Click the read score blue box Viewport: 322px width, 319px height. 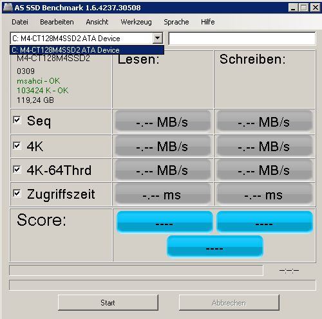point(165,222)
